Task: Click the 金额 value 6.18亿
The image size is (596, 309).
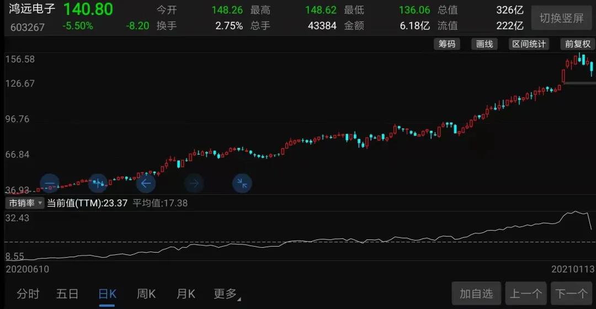Action: [414, 26]
